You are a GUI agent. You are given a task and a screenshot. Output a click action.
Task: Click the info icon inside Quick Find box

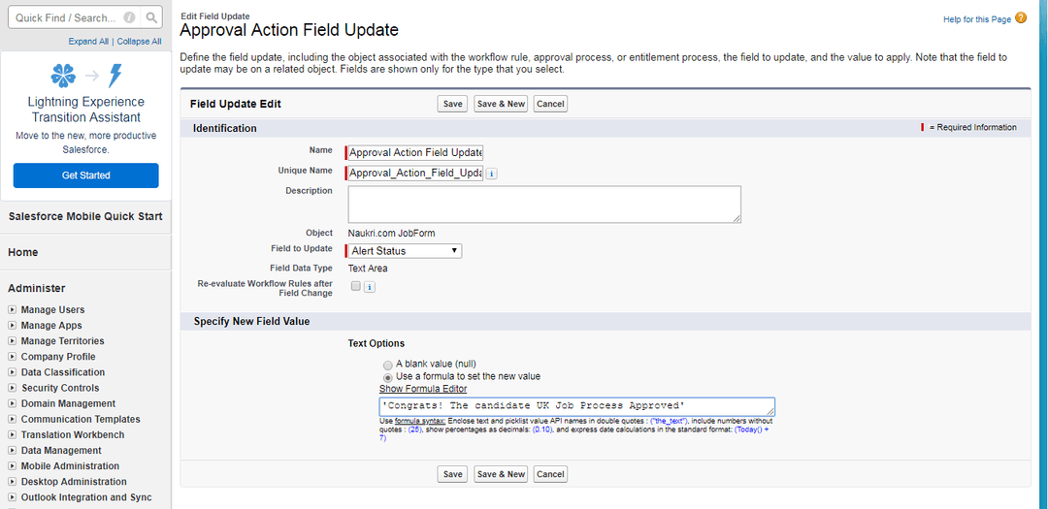coord(130,17)
